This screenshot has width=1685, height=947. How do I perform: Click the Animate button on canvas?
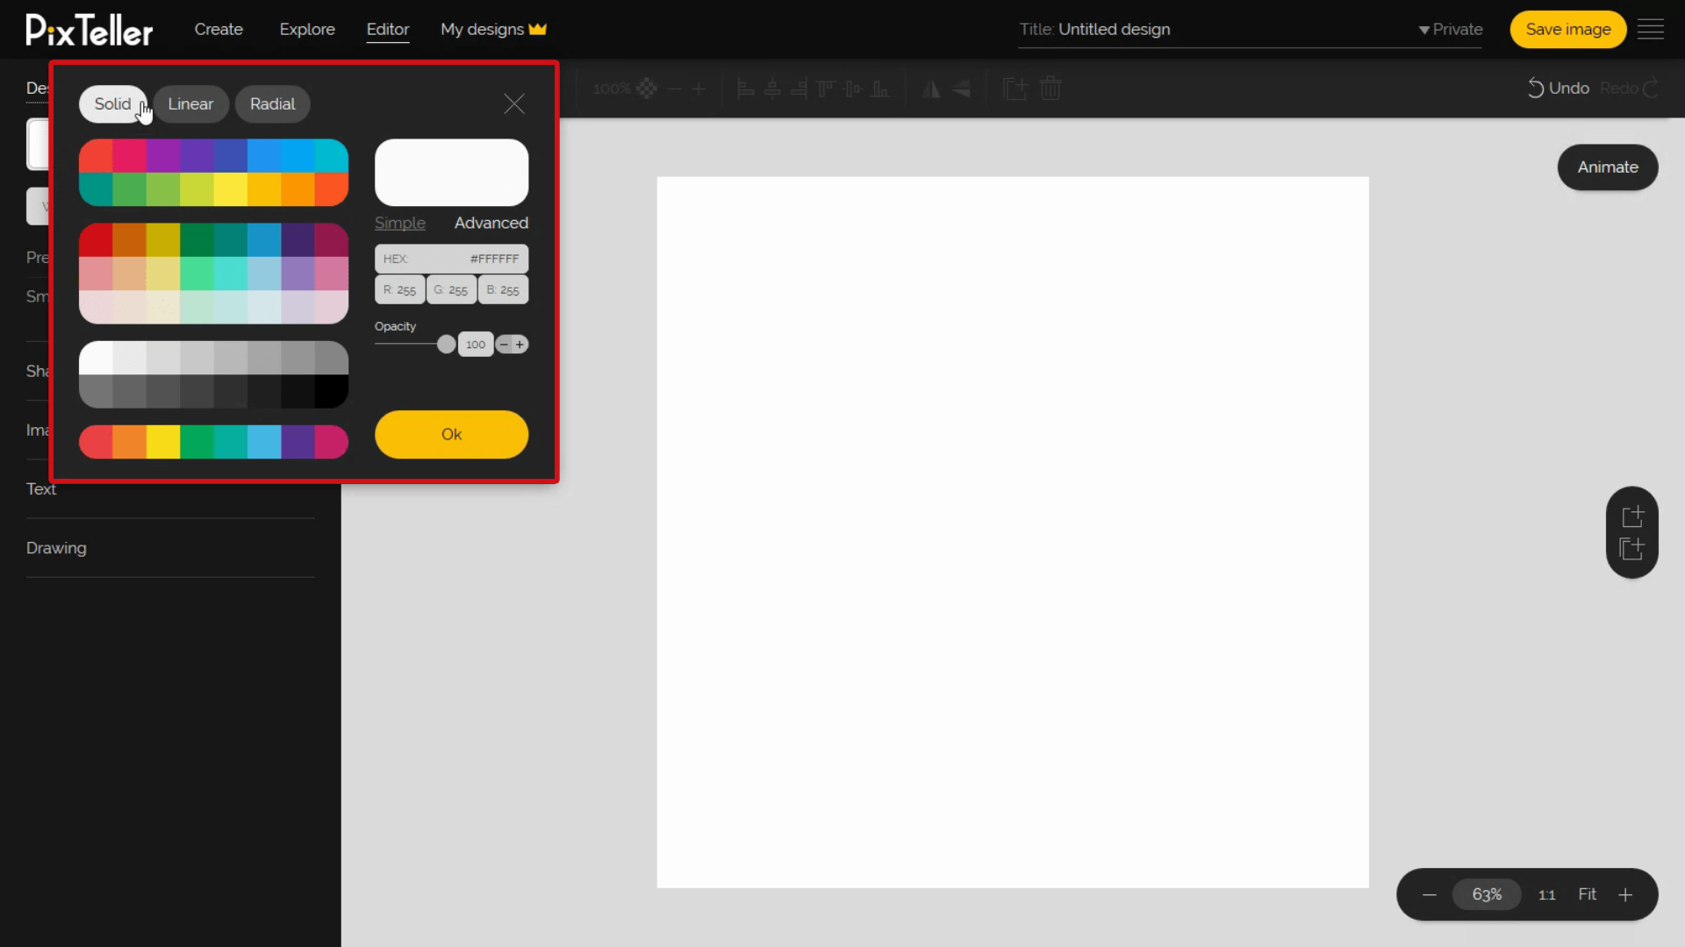click(x=1608, y=167)
